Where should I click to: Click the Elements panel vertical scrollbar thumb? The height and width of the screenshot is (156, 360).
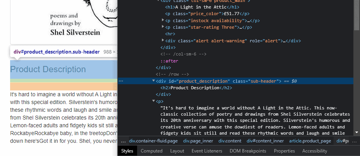coord(357,14)
